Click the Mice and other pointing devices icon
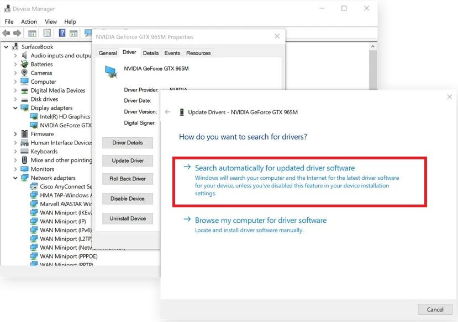 [24, 160]
